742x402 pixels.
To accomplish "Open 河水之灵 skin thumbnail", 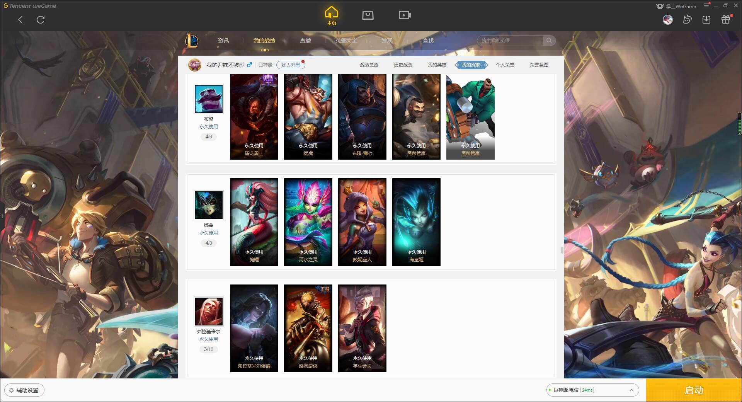I will coord(308,222).
